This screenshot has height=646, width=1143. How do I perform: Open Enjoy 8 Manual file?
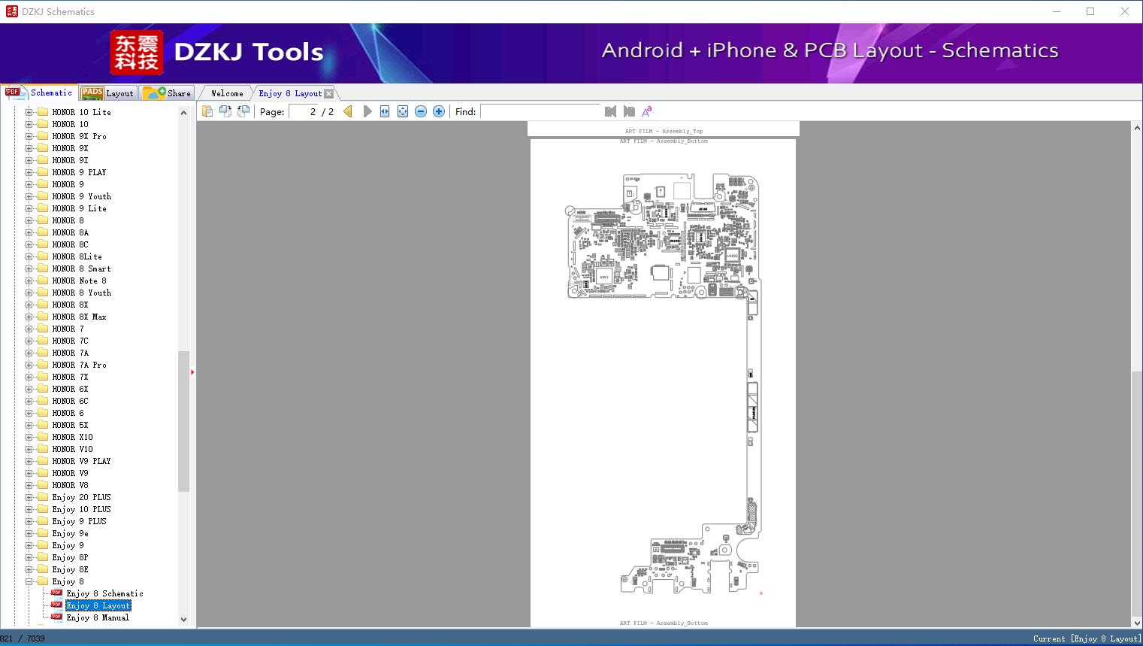[98, 617]
